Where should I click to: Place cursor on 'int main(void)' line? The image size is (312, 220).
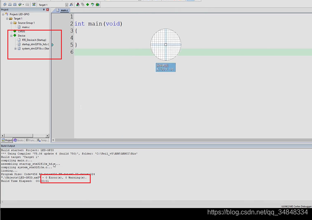click(99, 24)
